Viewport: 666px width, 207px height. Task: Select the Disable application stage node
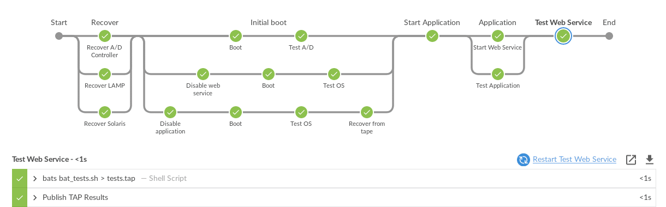pos(170,112)
